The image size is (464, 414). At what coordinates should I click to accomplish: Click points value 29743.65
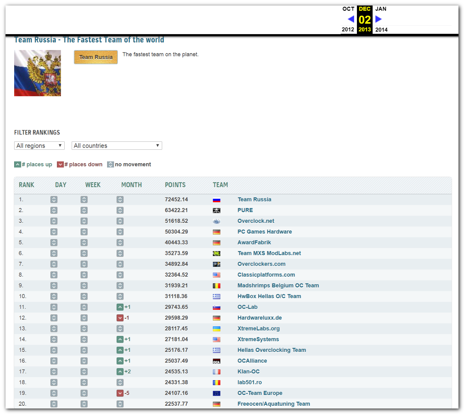[177, 307]
